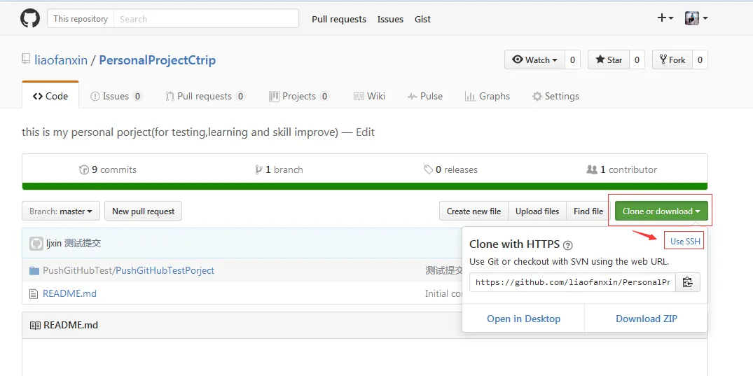753x376 pixels.
Task: Click the Find file button
Action: pos(588,211)
